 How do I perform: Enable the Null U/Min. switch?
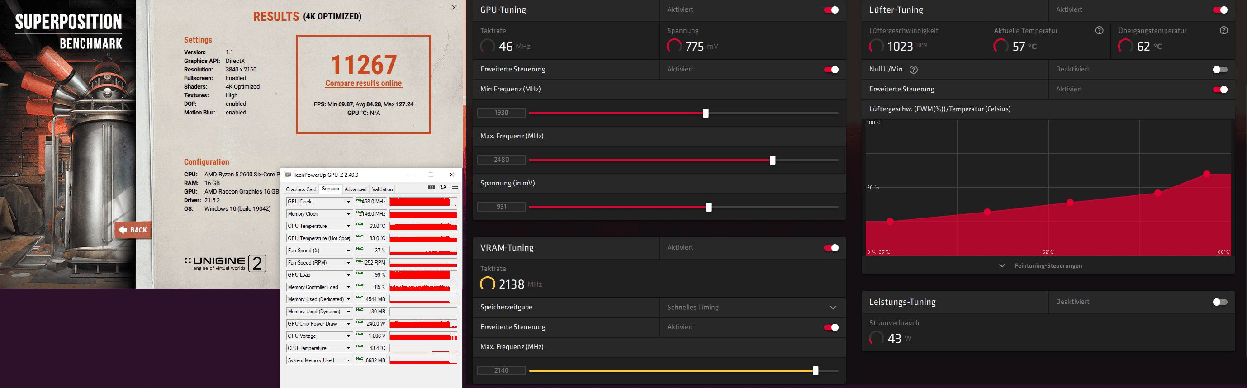click(x=1220, y=70)
